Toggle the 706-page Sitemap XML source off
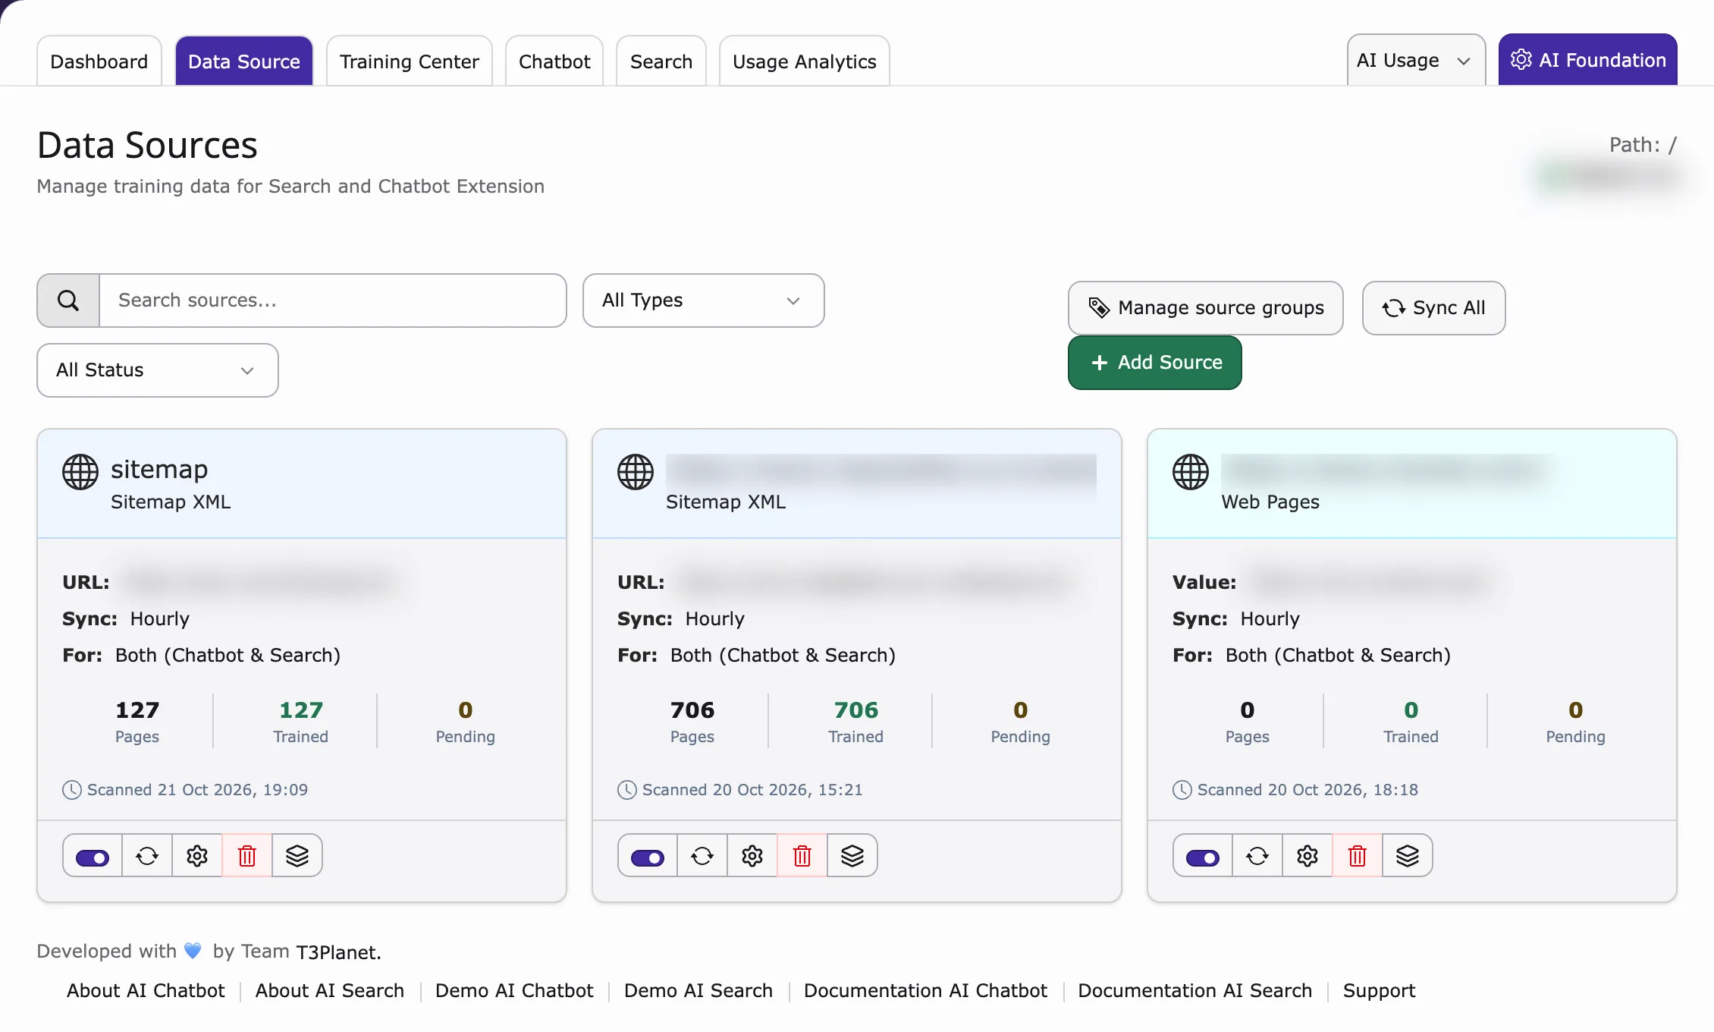The width and height of the screenshot is (1714, 1032). 648,857
